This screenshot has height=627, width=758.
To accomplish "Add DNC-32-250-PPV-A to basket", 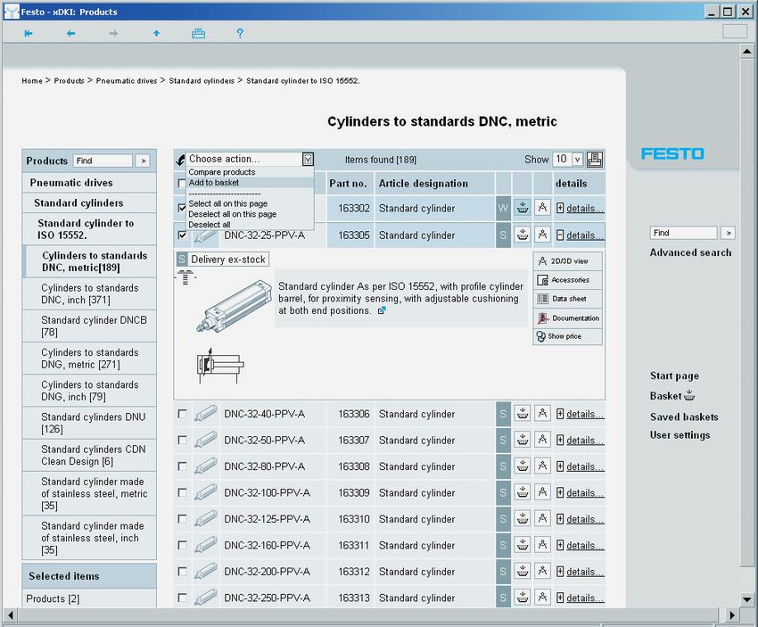I will [x=522, y=598].
